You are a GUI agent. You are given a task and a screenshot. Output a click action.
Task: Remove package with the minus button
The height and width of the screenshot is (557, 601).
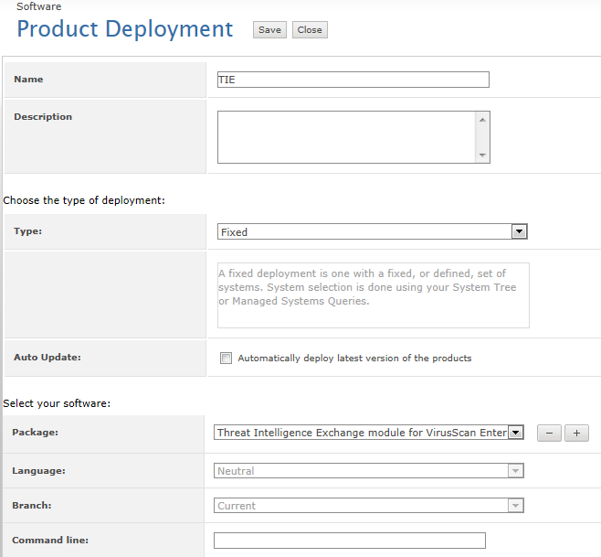click(x=549, y=433)
